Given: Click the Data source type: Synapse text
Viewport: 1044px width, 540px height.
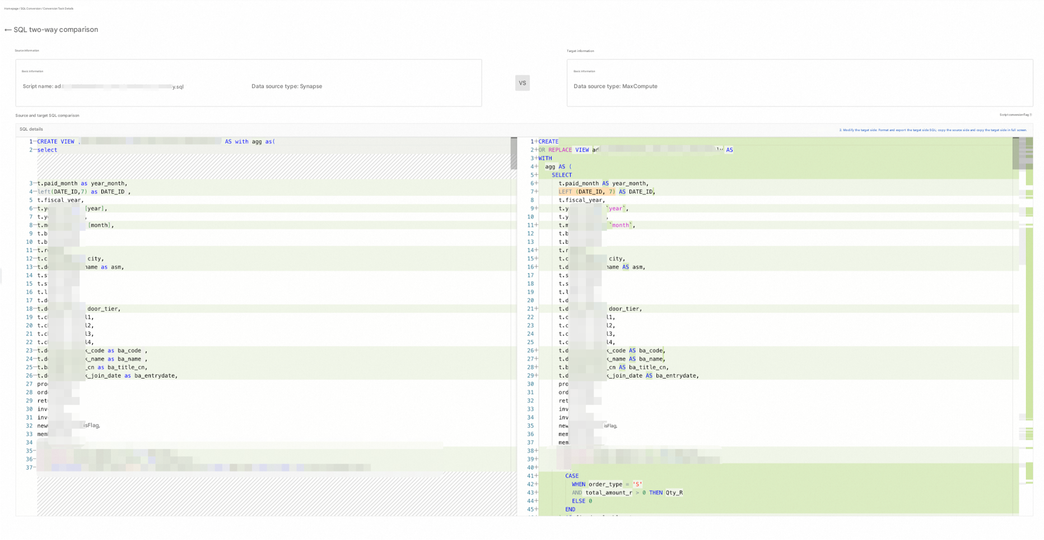Looking at the screenshot, I should tap(286, 86).
